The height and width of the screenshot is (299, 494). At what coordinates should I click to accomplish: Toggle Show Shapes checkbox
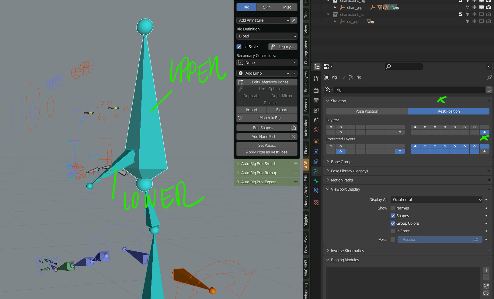pos(393,216)
